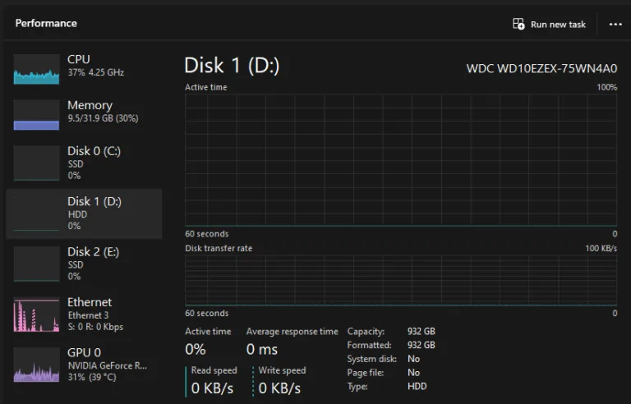
Task: Click the 31% (39 °C) GPU text
Action: (92, 378)
